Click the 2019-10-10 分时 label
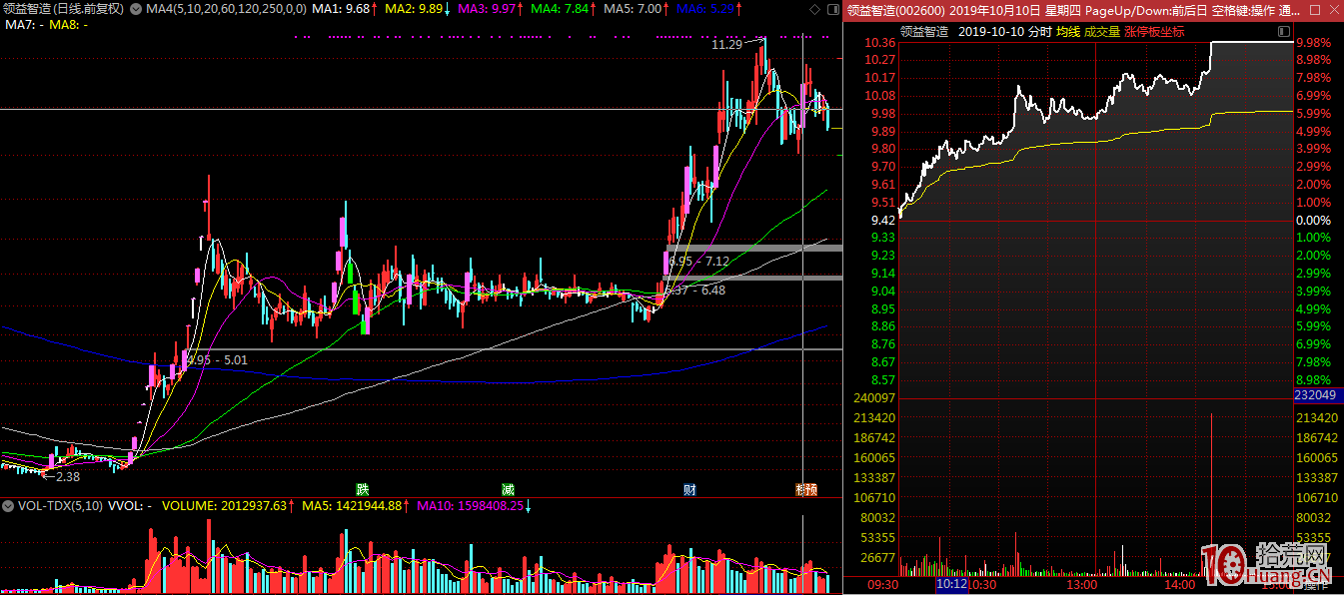The width and height of the screenshot is (1344, 595). point(1004,32)
